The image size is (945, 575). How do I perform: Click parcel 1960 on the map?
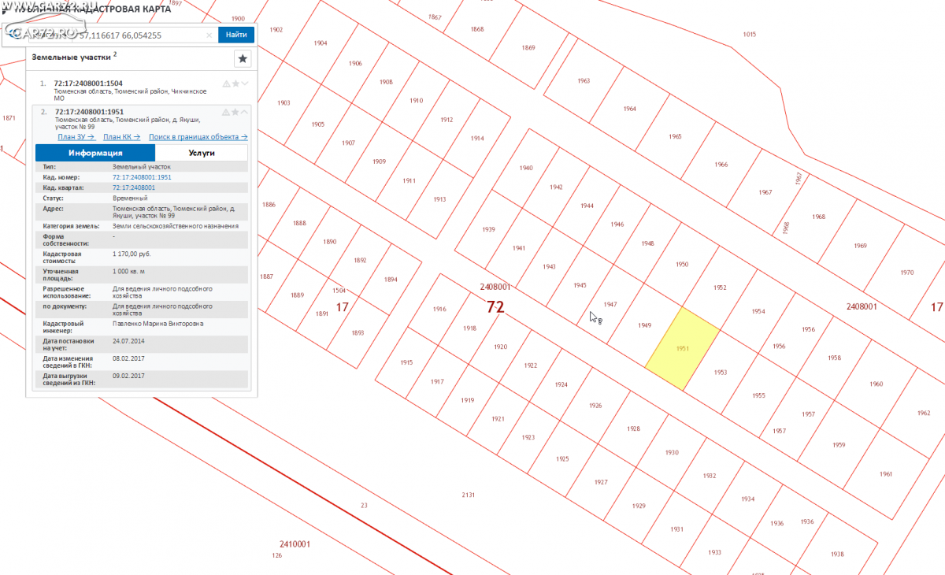[876, 384]
